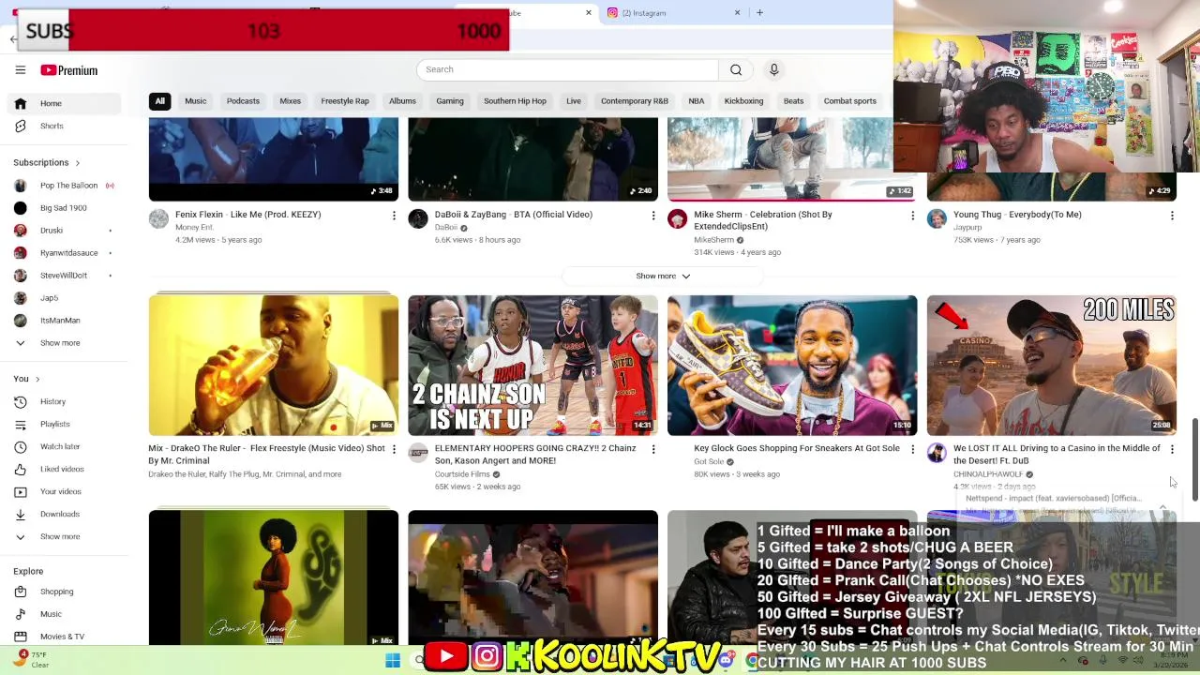Open 2 Chainz Son thumbnail
Image resolution: width=1200 pixels, height=675 pixels.
tap(532, 366)
